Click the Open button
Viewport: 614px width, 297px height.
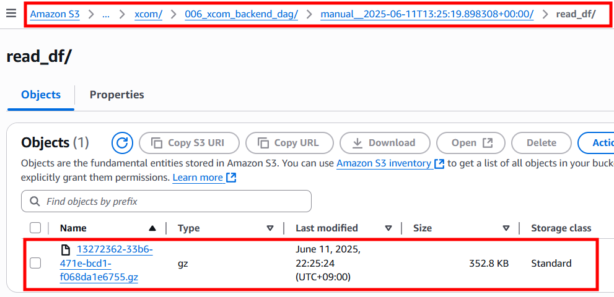pyautogui.click(x=471, y=143)
